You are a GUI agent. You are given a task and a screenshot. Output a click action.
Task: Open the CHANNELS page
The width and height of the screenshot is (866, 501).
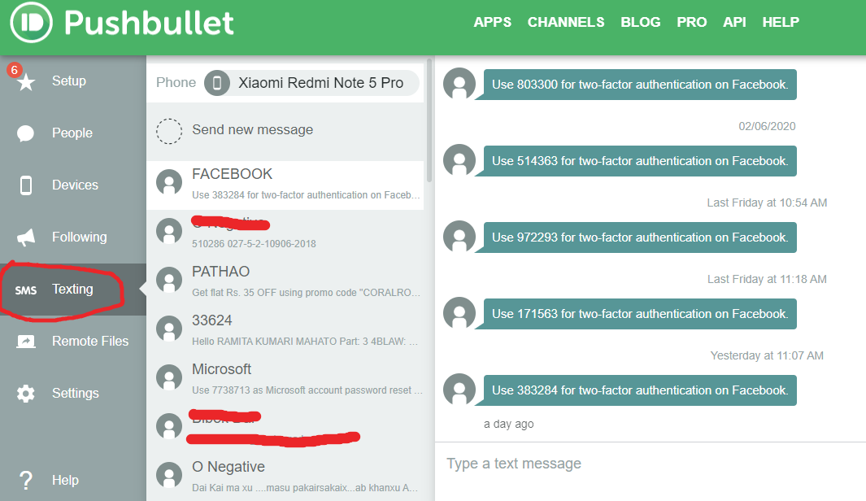[566, 22]
